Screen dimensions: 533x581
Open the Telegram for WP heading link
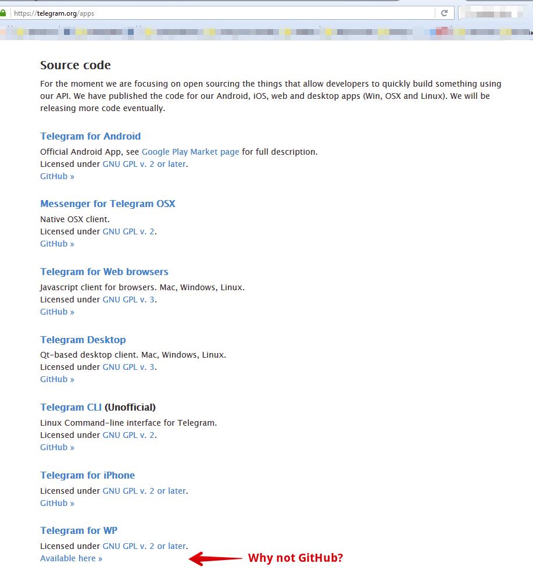79,530
